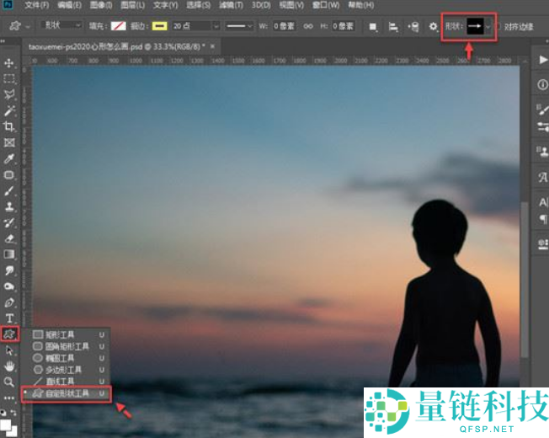This screenshot has height=438, width=549.
Task: Select the Move tool
Action: click(8, 63)
